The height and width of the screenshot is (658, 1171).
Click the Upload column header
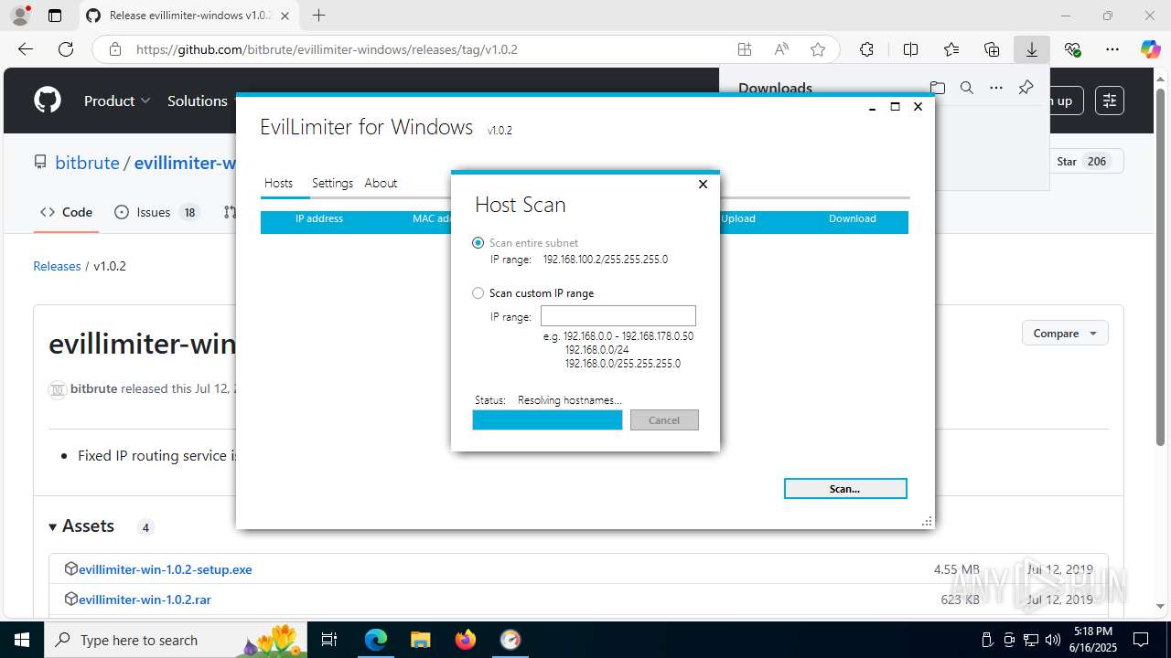click(738, 219)
